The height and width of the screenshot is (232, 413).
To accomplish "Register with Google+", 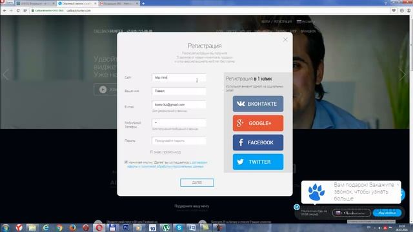I will [x=258, y=123].
